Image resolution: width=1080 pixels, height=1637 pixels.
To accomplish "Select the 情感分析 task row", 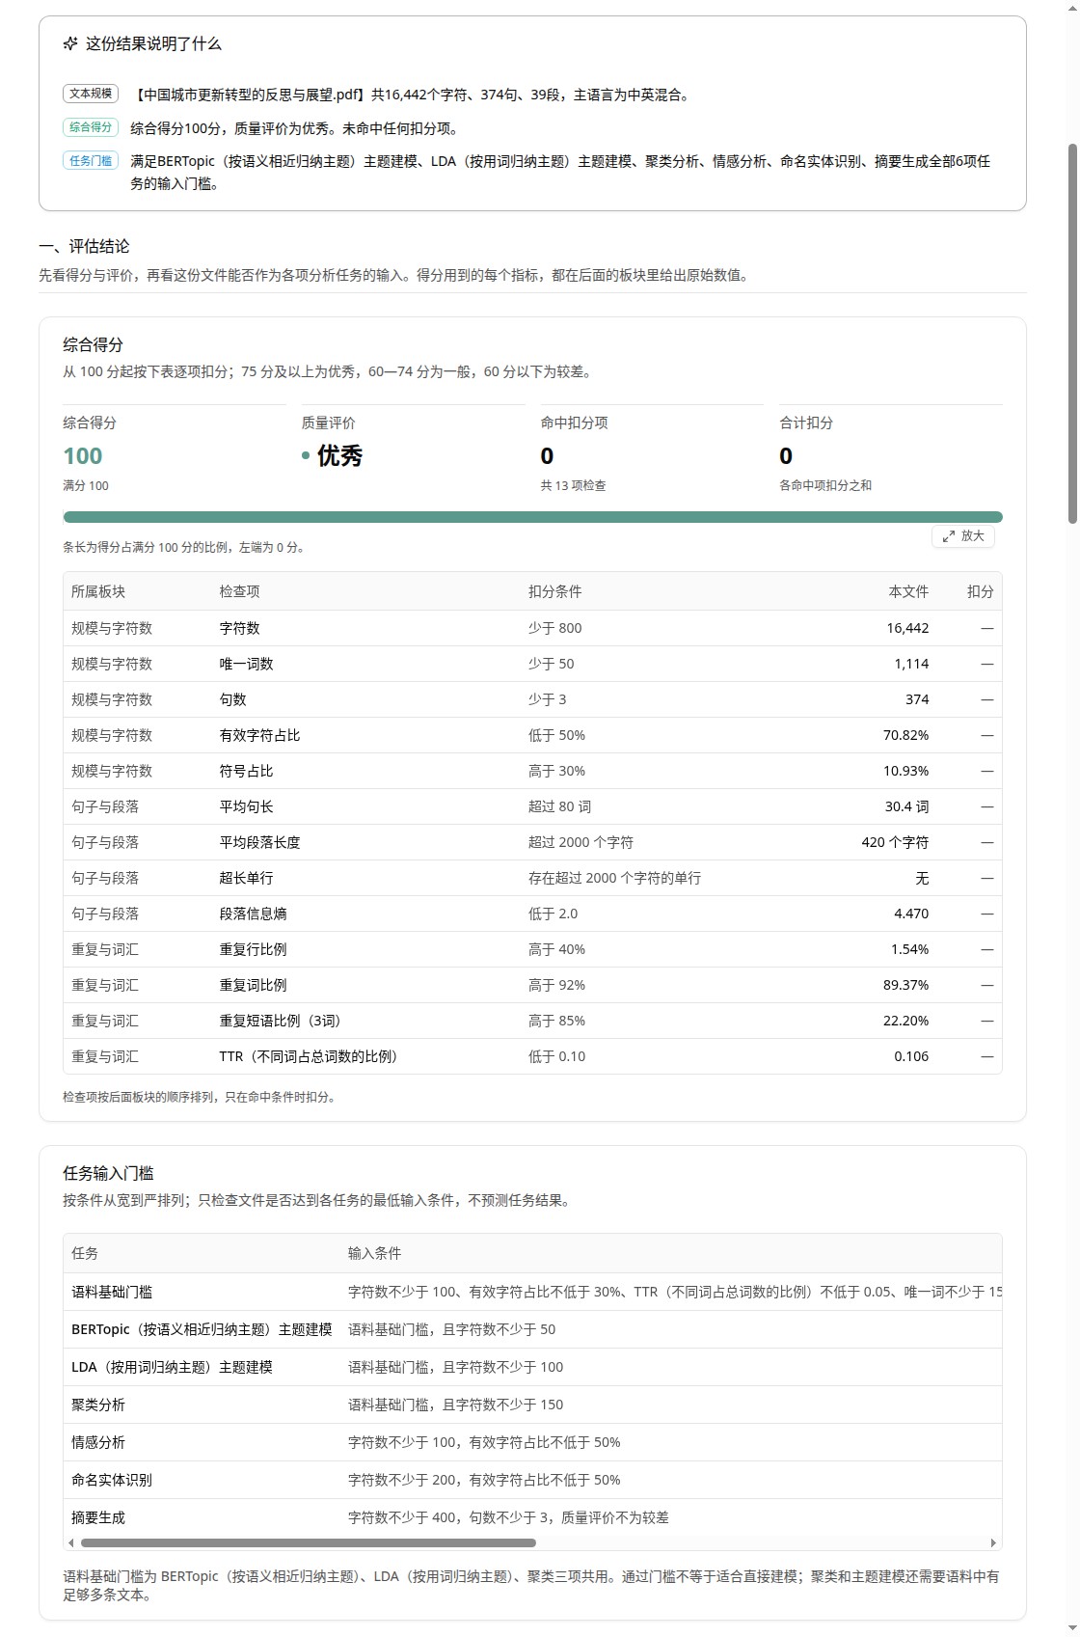I will point(532,1442).
